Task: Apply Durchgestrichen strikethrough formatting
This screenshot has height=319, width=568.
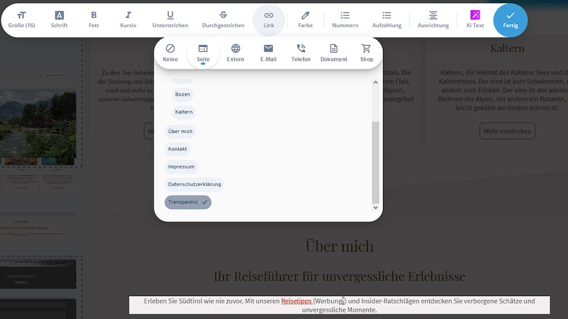Action: (223, 19)
